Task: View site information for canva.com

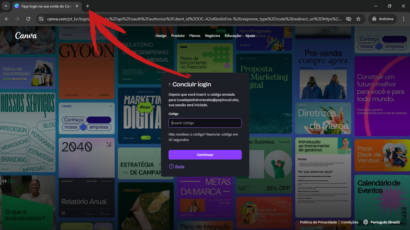Action: tap(41, 19)
